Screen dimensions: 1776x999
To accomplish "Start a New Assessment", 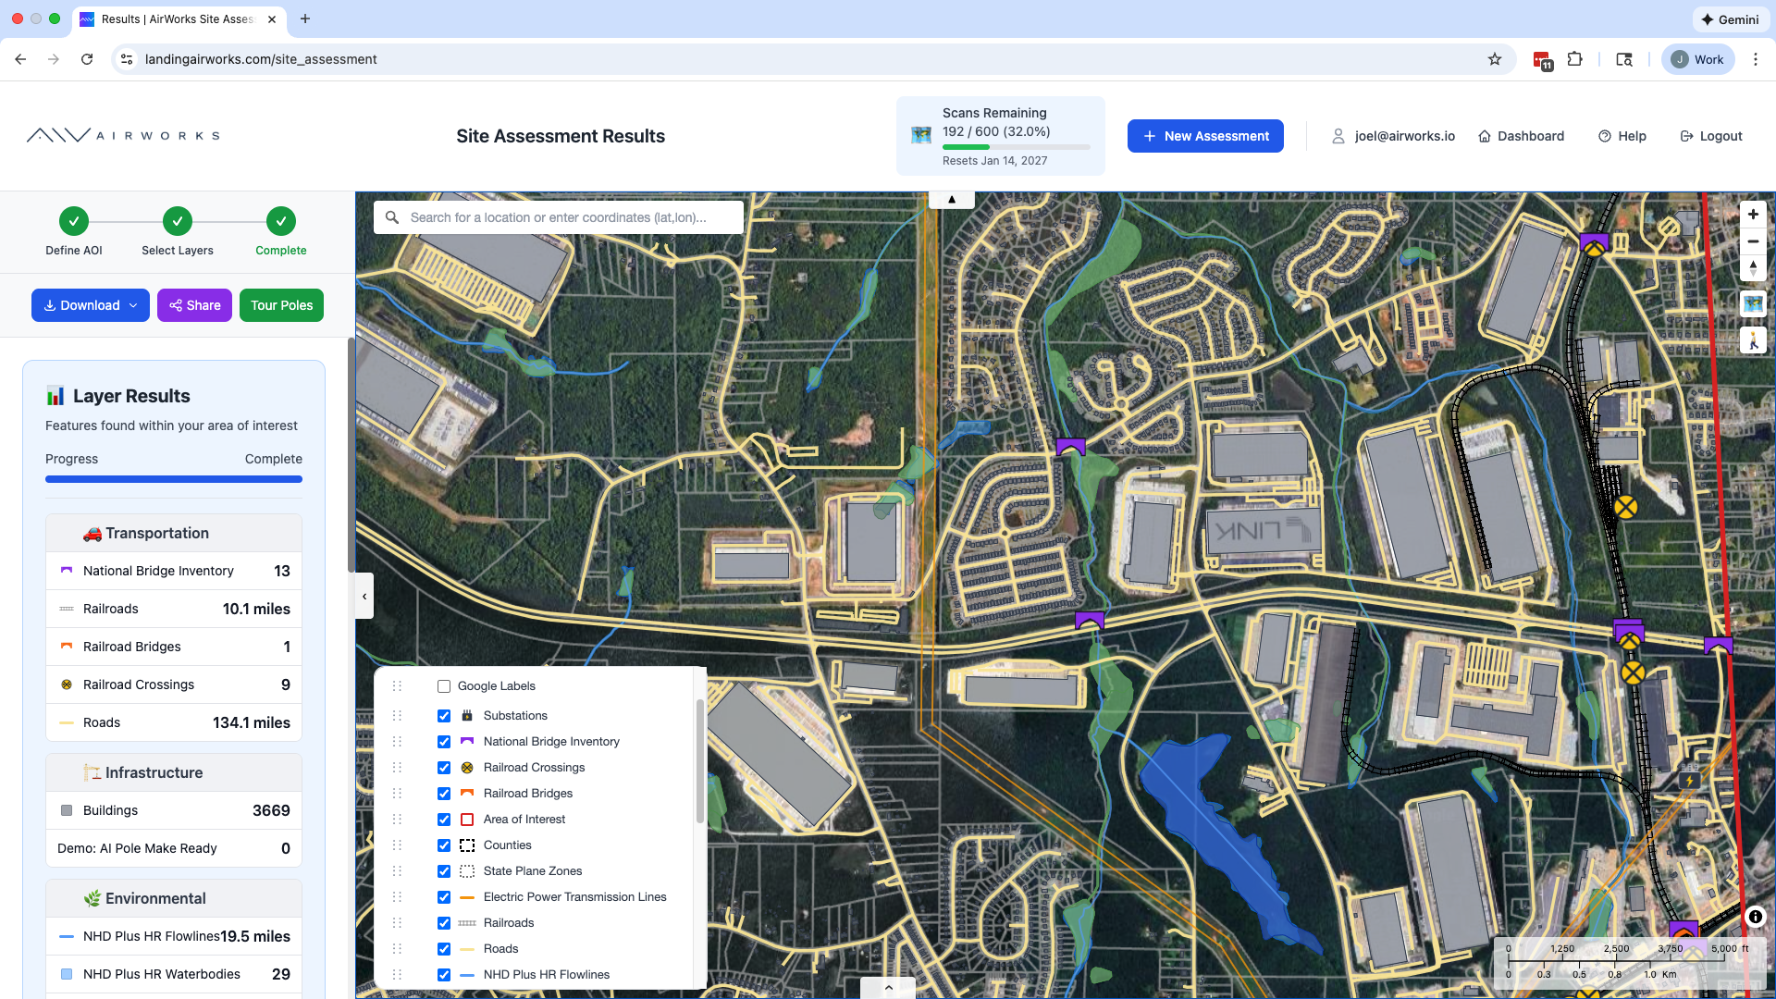I will pyautogui.click(x=1204, y=136).
